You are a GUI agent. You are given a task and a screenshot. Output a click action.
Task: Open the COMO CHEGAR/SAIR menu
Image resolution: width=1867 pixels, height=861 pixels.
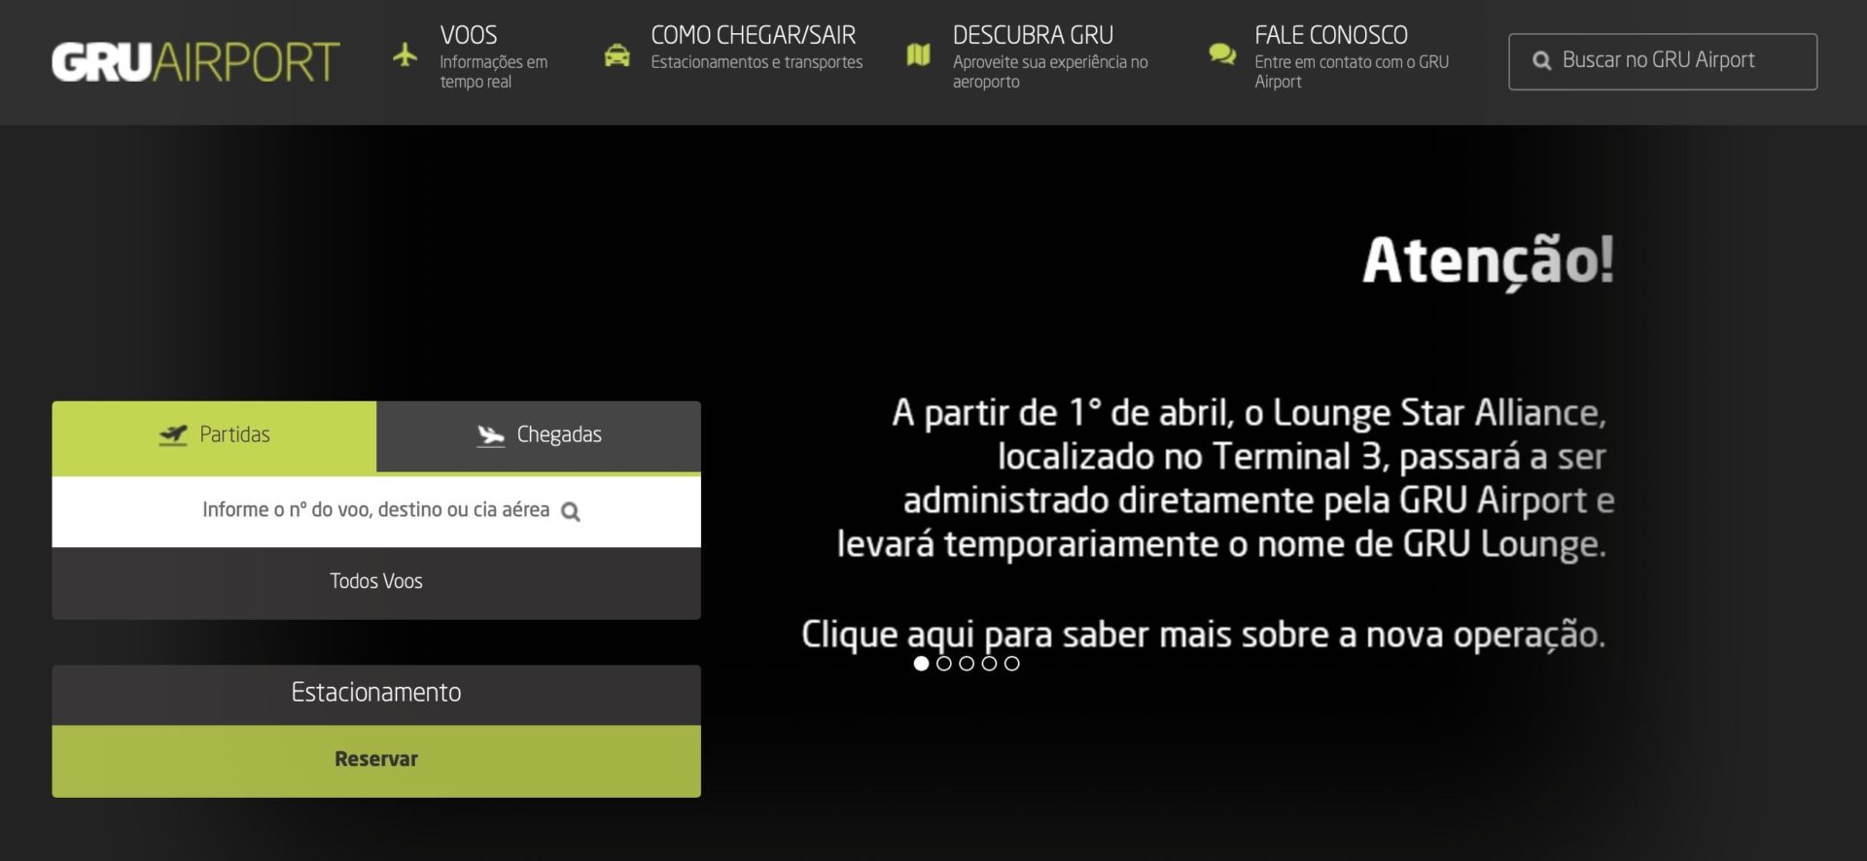pyautogui.click(x=753, y=35)
